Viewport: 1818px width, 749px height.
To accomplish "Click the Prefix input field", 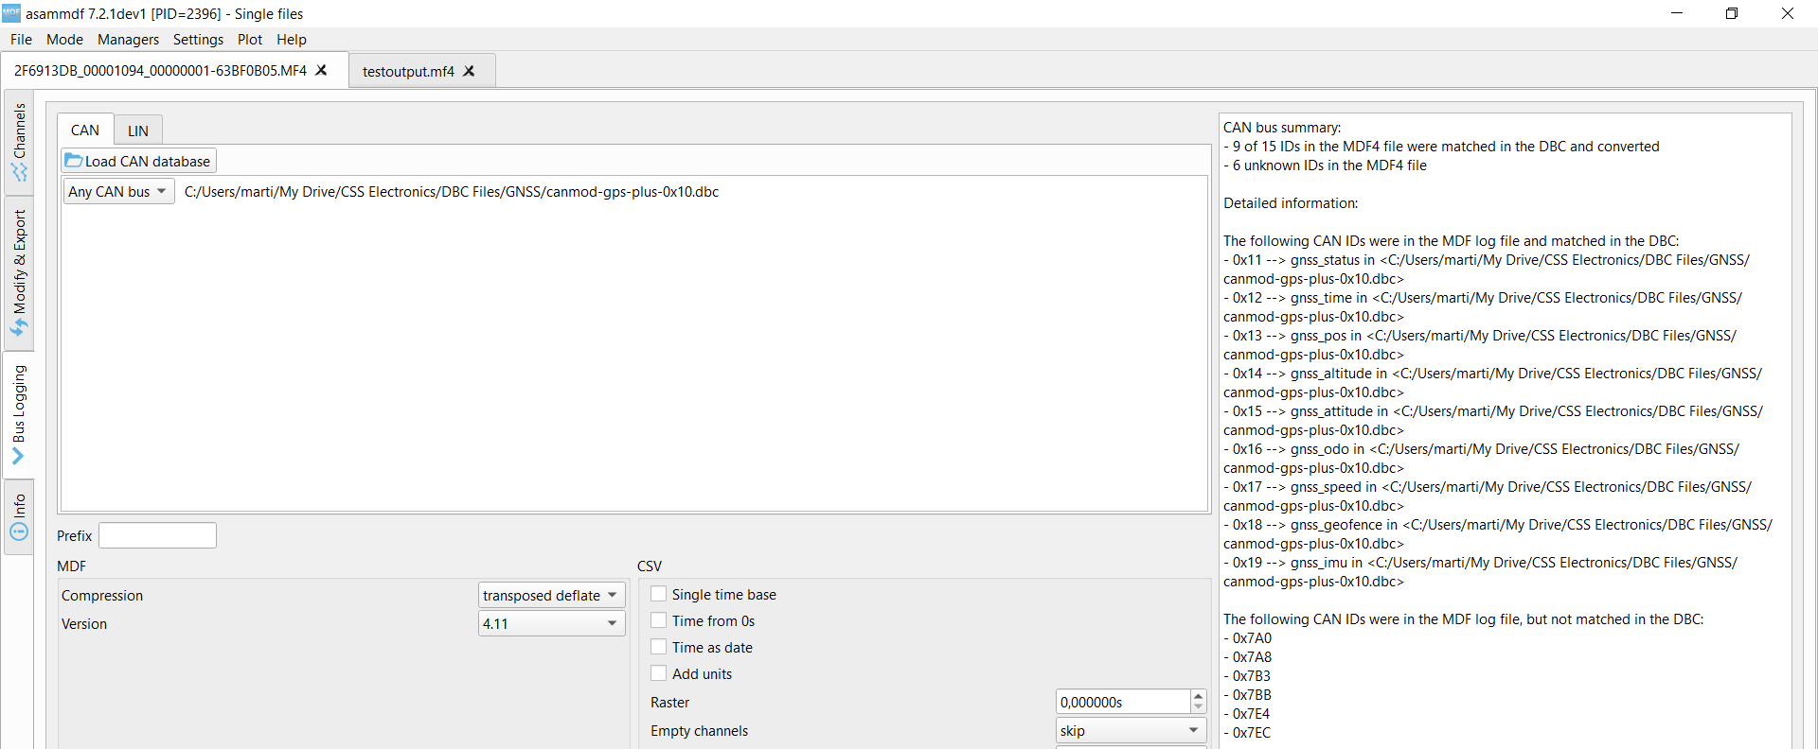I will pyautogui.click(x=157, y=535).
